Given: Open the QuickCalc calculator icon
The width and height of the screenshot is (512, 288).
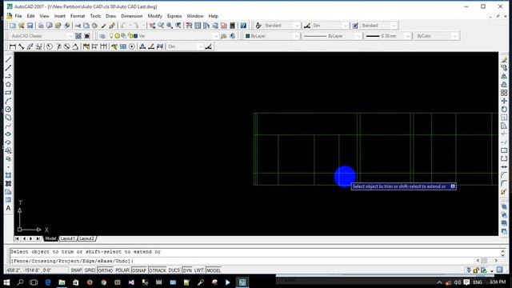Looking at the screenshot, I should click(x=233, y=26).
